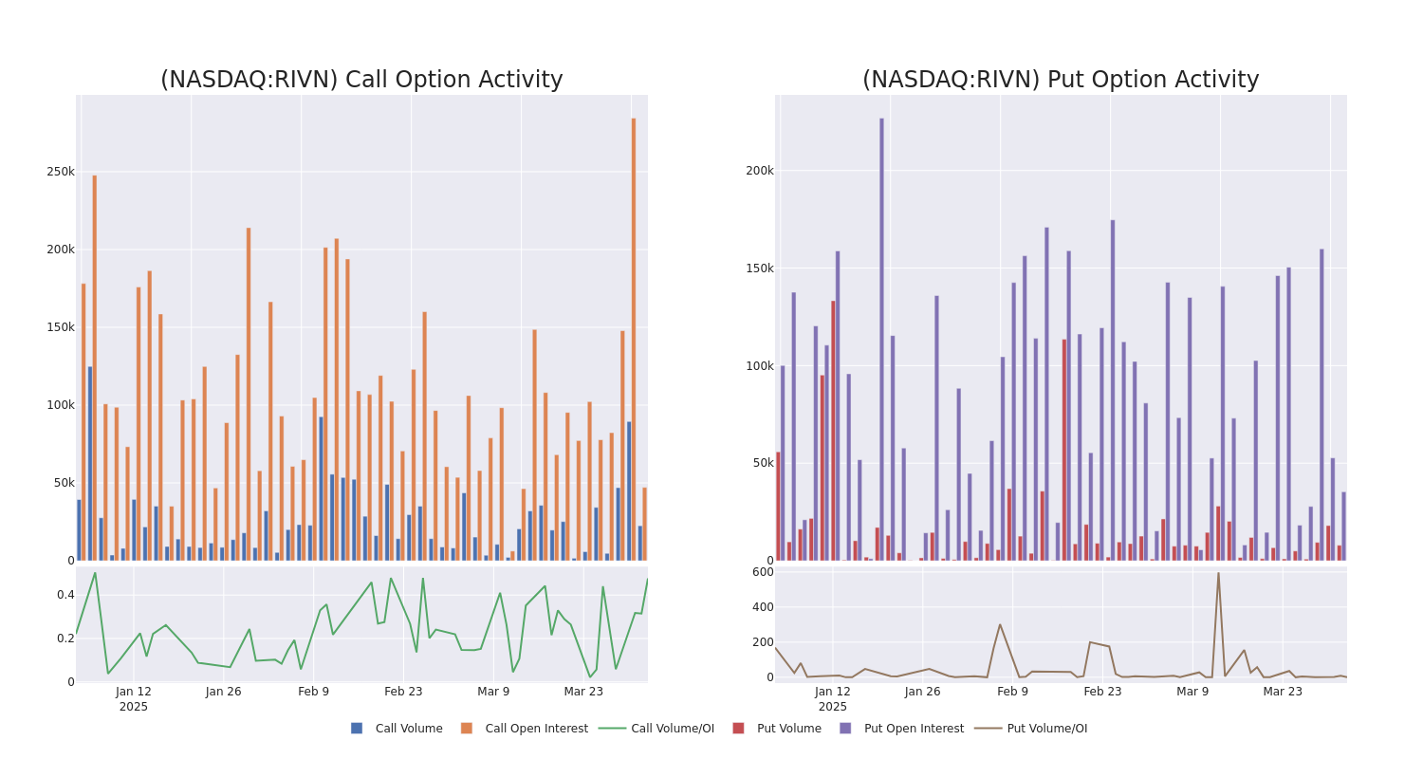Click the 400 label on the put ratio axis
Viewport: 1423px width, 759px height.
tap(763, 607)
